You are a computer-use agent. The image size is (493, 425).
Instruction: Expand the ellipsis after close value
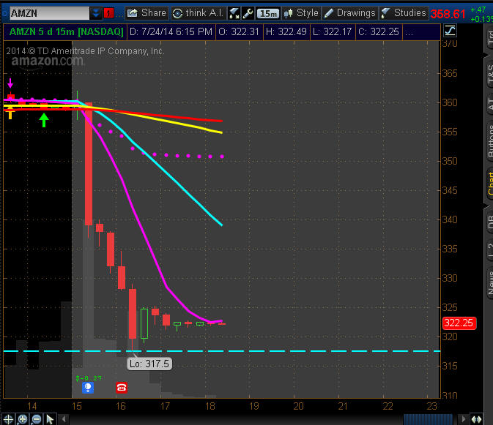click(x=409, y=32)
